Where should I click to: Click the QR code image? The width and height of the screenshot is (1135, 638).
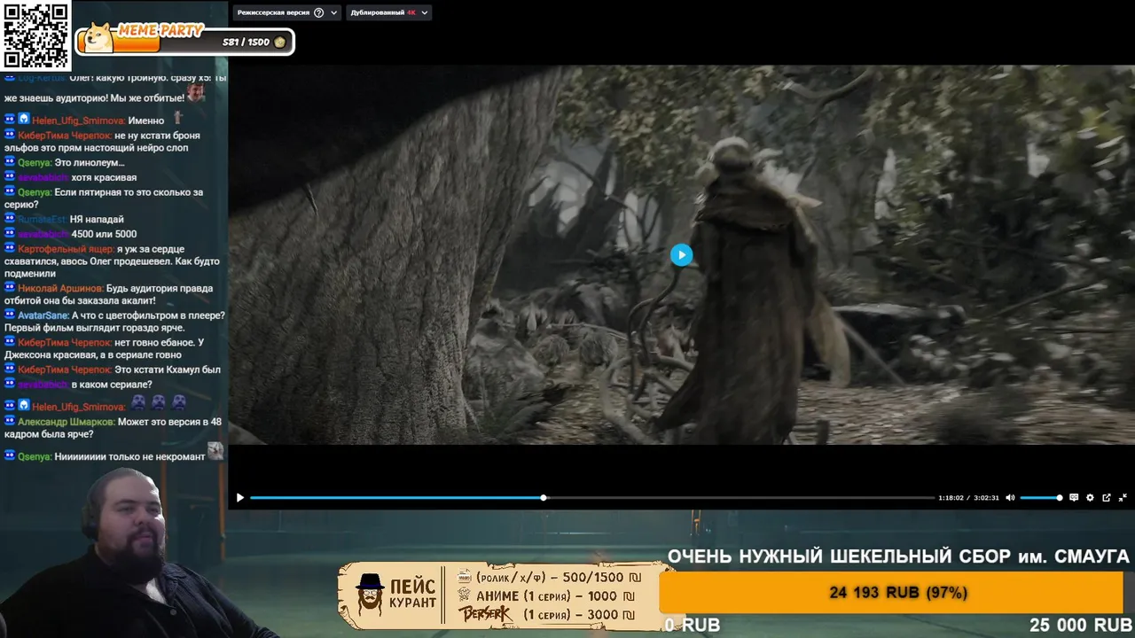point(35,35)
